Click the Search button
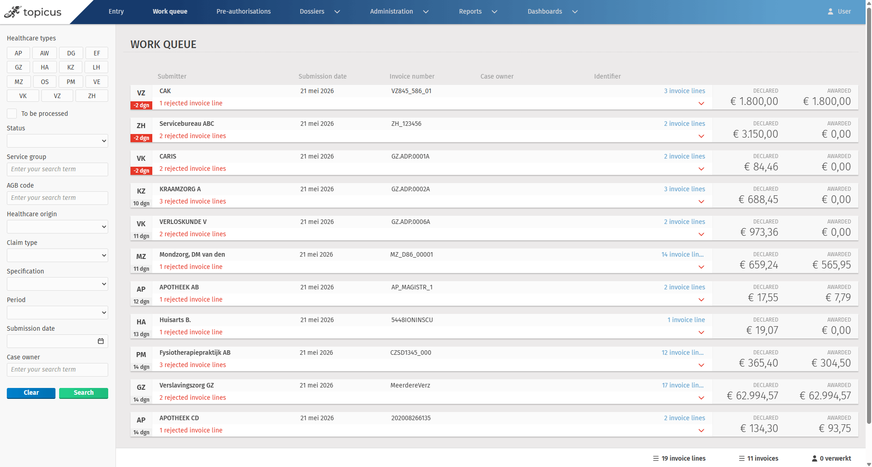 84,393
